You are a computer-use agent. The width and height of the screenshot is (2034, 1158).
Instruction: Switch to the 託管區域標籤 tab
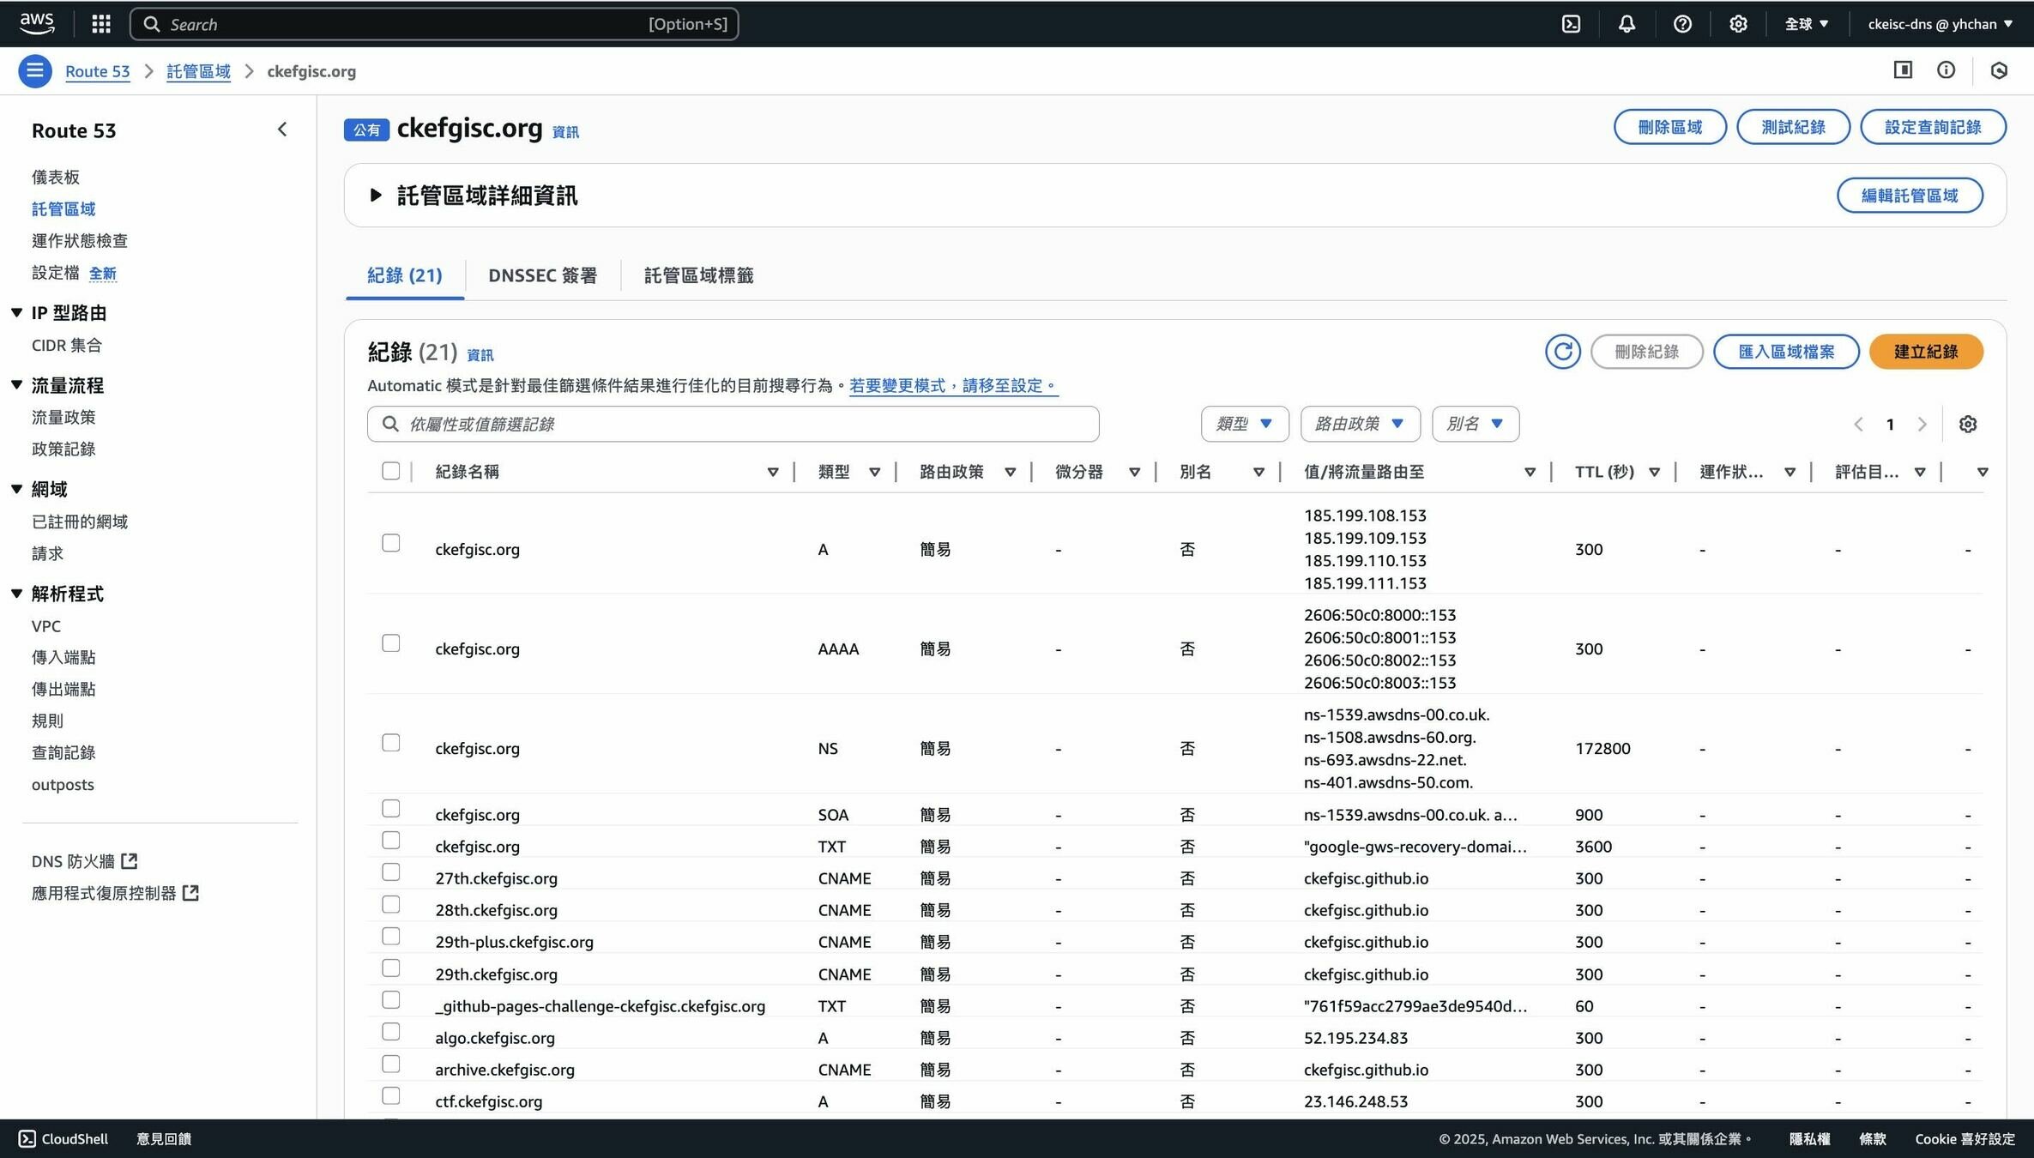point(698,275)
